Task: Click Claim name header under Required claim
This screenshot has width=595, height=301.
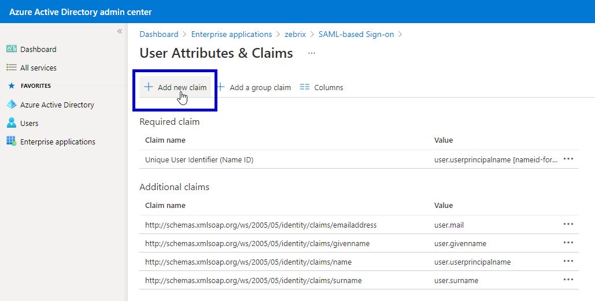Action: point(165,140)
